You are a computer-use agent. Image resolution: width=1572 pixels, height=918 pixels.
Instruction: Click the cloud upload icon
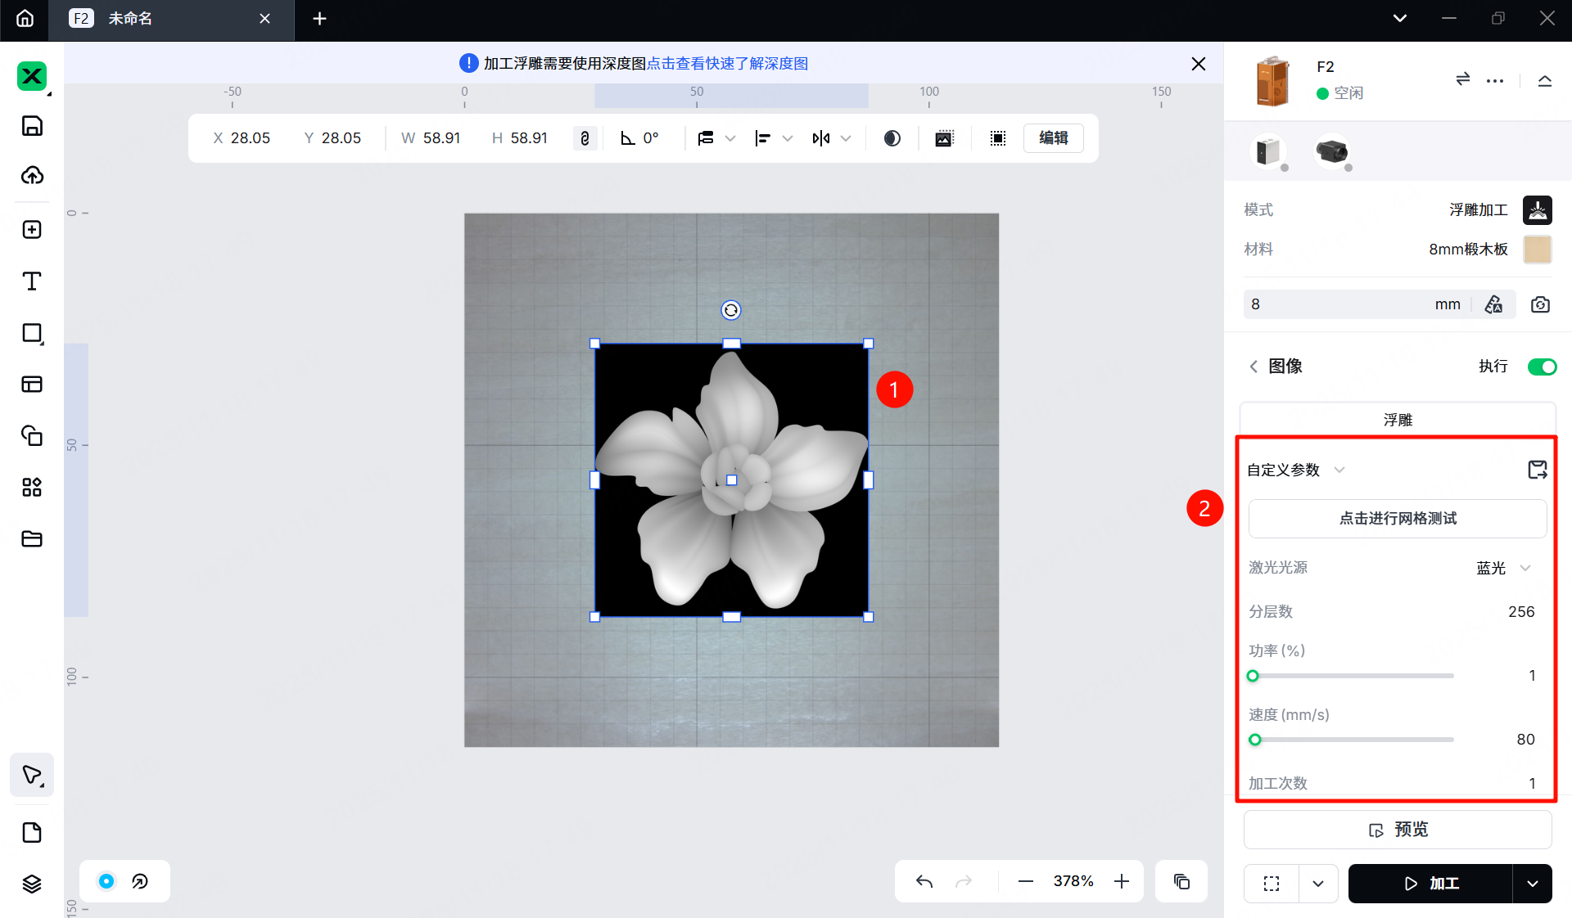(32, 175)
